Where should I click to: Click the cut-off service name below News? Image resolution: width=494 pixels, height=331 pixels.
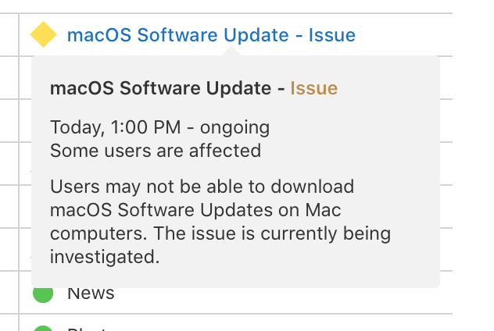[88, 329]
